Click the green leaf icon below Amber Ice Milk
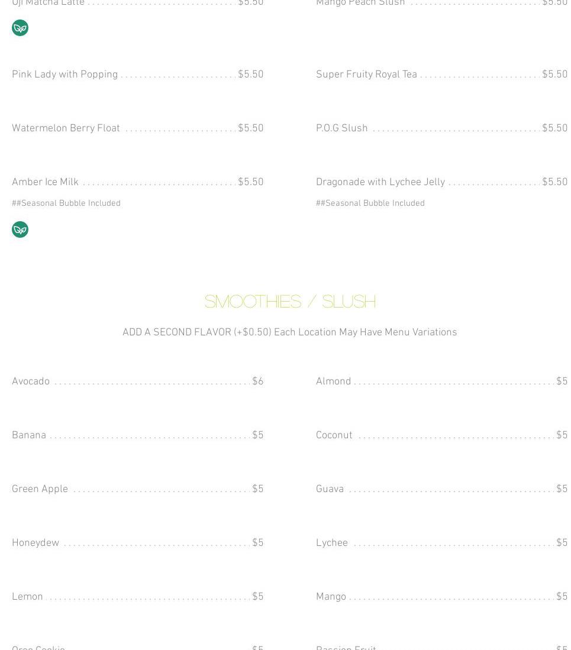The height and width of the screenshot is (650, 571). [x=20, y=229]
